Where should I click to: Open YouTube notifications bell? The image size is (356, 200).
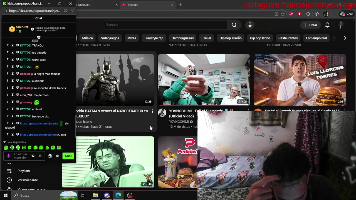coord(327,25)
